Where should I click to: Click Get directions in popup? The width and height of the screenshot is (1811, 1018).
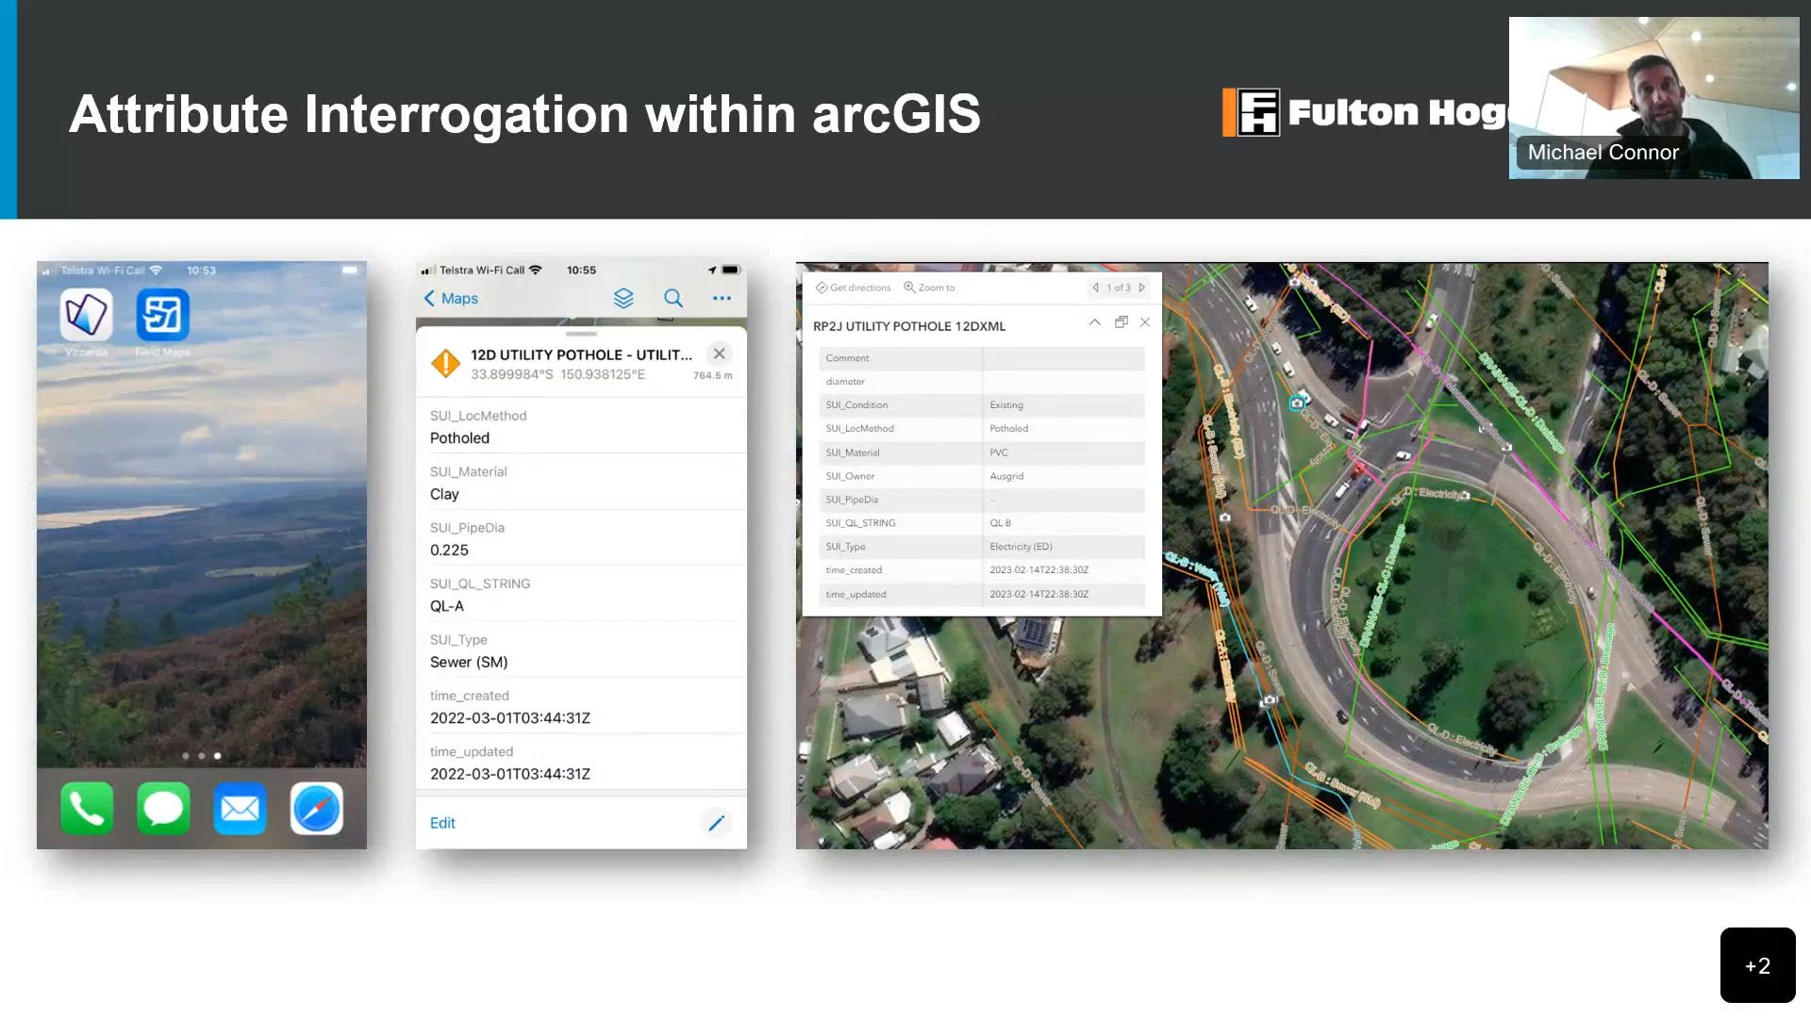click(x=853, y=287)
